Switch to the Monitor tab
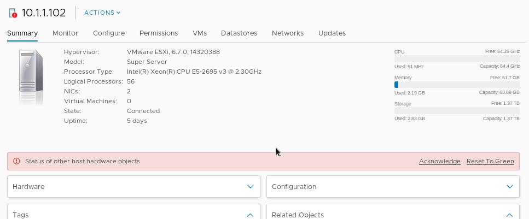Image resolution: width=529 pixels, height=219 pixels. tap(65, 33)
